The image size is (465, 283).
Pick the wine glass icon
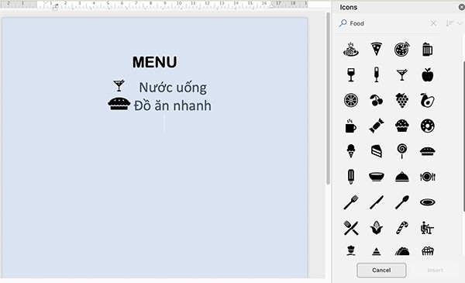tap(351, 74)
